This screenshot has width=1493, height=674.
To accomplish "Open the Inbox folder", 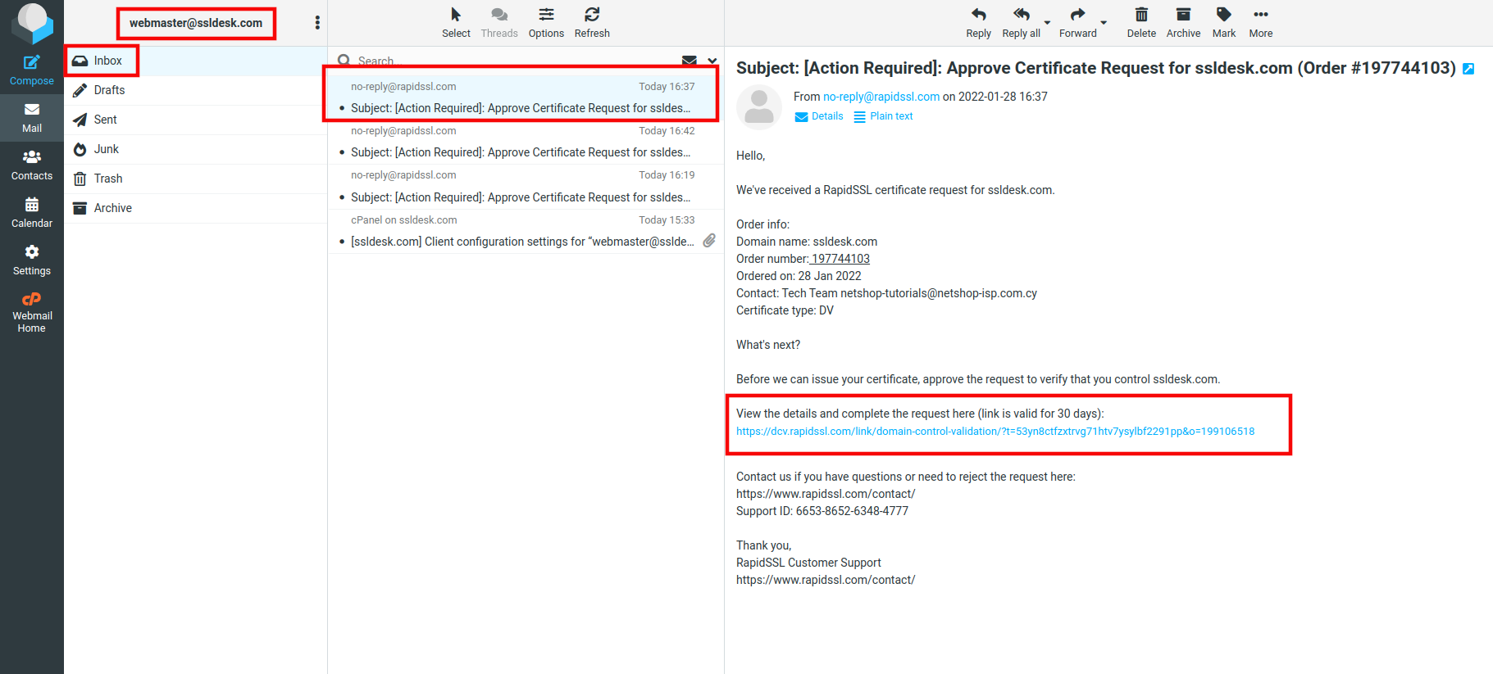I will (x=195, y=61).
